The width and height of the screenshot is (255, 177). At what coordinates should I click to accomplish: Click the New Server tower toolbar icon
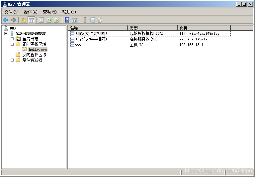click(85, 20)
